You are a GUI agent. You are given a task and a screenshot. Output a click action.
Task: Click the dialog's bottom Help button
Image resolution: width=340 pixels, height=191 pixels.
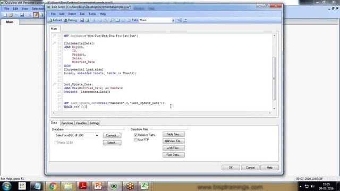coord(269,168)
